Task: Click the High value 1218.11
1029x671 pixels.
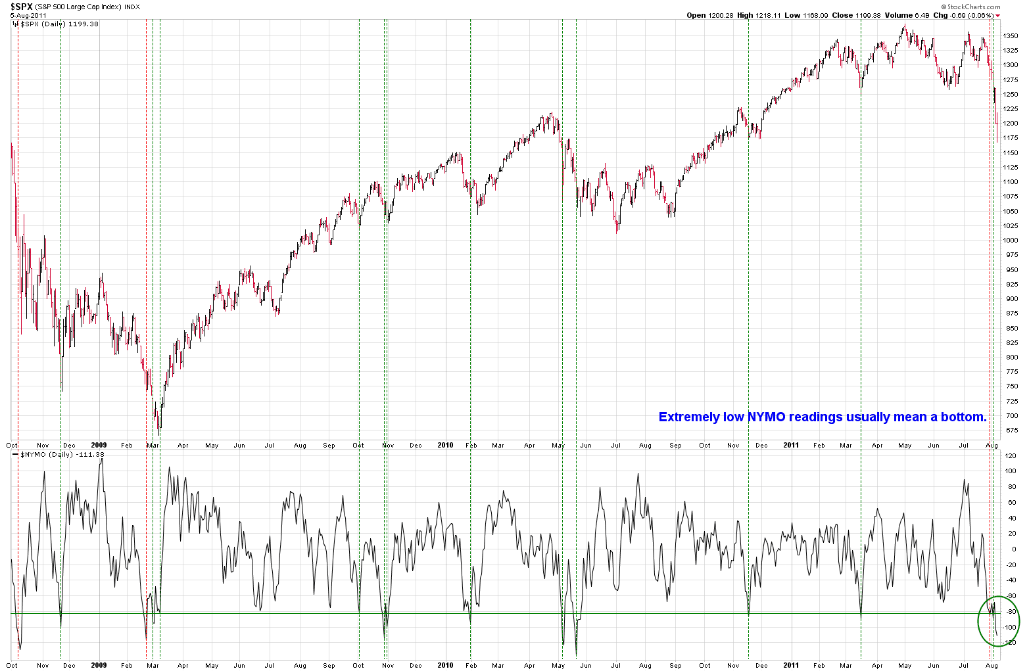Action: pyautogui.click(x=768, y=15)
